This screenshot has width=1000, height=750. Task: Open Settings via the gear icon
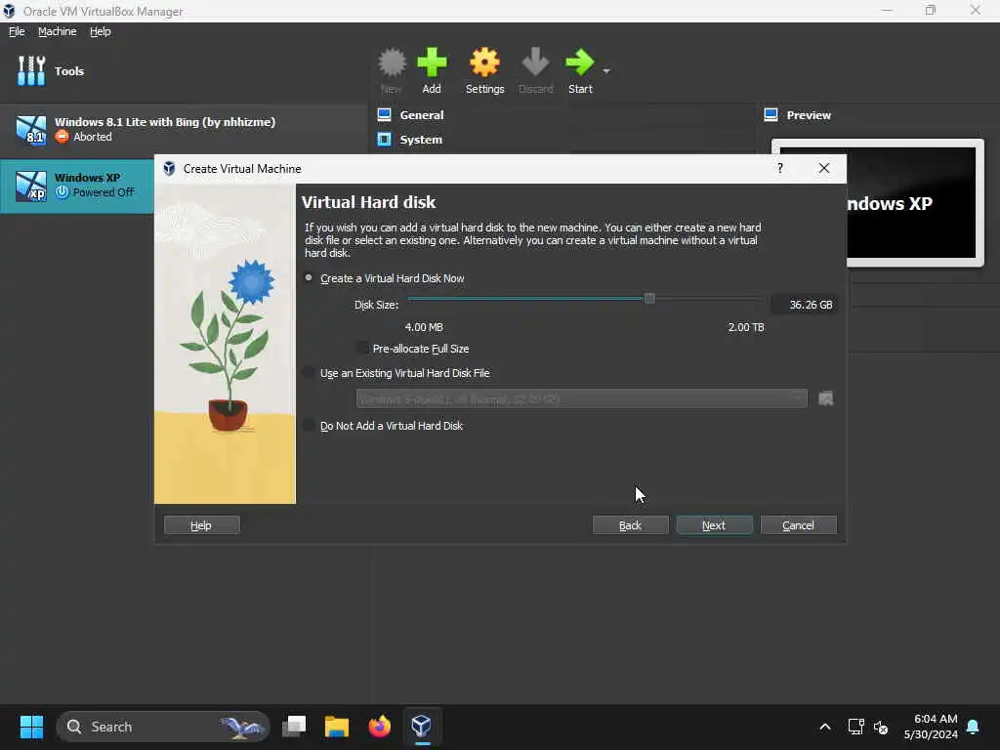point(484,62)
